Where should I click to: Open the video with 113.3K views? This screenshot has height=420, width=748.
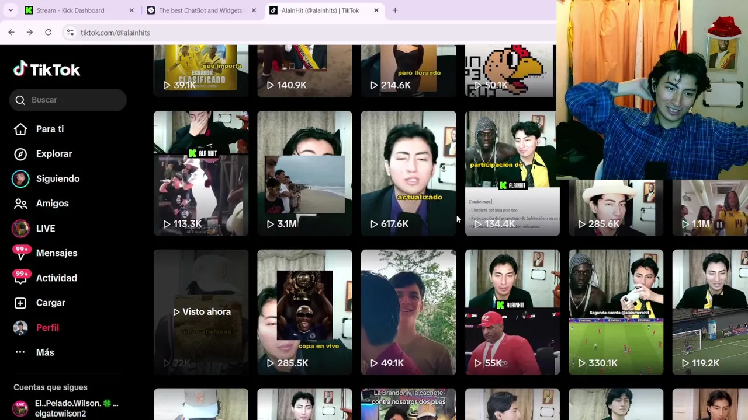(201, 173)
